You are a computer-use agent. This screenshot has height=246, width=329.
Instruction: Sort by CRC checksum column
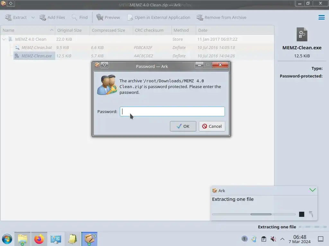tap(152, 30)
